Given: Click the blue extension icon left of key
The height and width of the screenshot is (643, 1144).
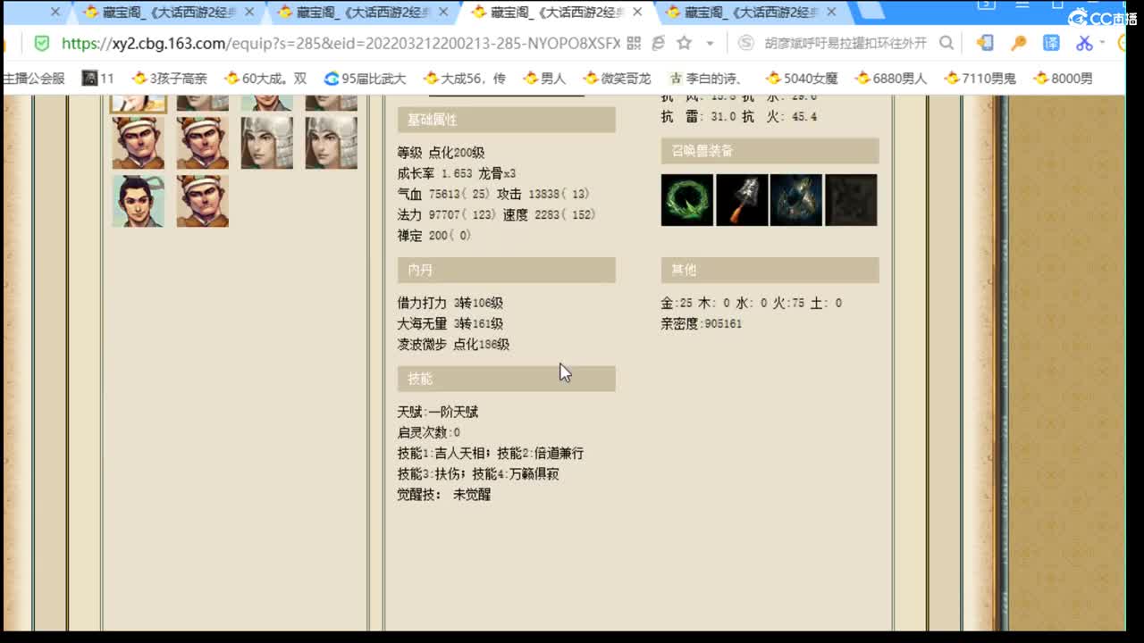Looking at the screenshot, I should click(x=984, y=43).
